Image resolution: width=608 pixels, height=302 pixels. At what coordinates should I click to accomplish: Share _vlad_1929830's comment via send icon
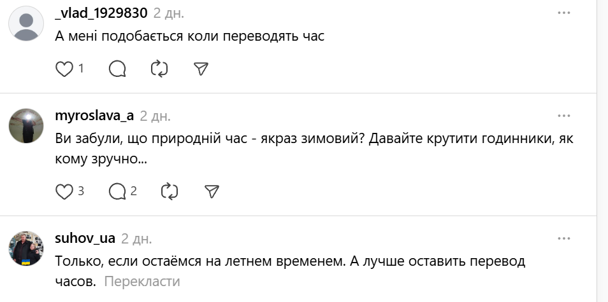[x=201, y=69]
